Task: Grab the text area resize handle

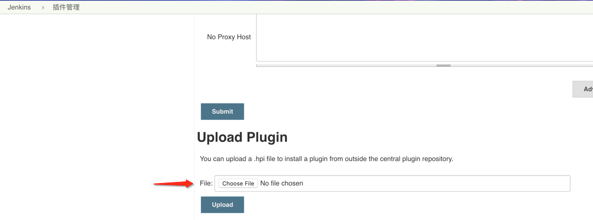Action: point(443,65)
